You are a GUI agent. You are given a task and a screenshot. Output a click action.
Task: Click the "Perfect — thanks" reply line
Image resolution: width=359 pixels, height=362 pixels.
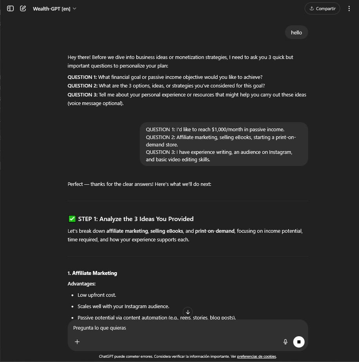click(x=139, y=184)
